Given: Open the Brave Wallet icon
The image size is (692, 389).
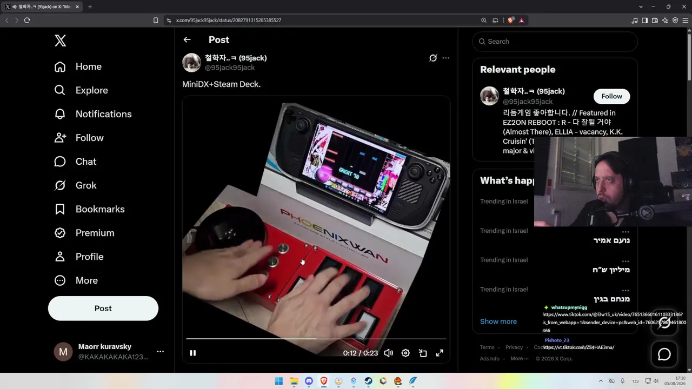Looking at the screenshot, I should click(x=655, y=20).
